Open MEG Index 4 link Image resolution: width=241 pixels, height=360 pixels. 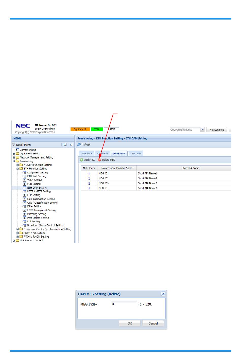coord(89,188)
